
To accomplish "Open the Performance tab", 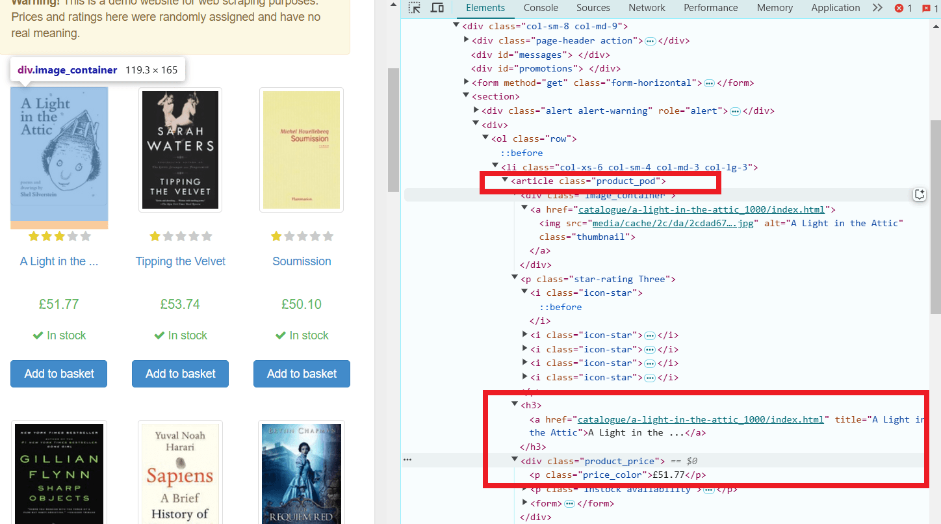I will 711,8.
